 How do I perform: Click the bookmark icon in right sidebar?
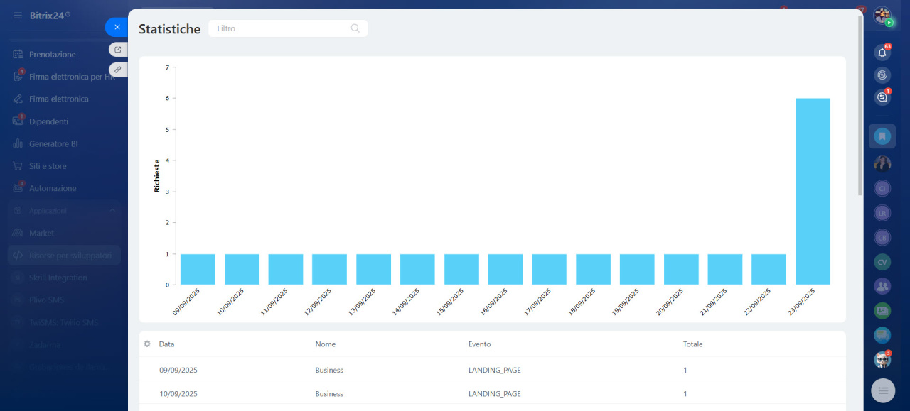tap(882, 136)
